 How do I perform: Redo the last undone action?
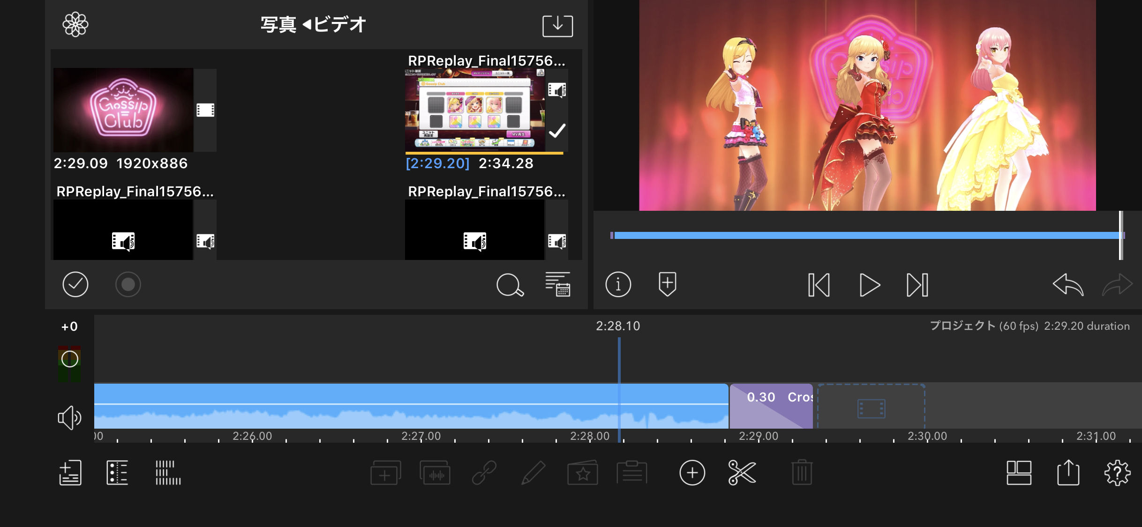pos(1117,284)
